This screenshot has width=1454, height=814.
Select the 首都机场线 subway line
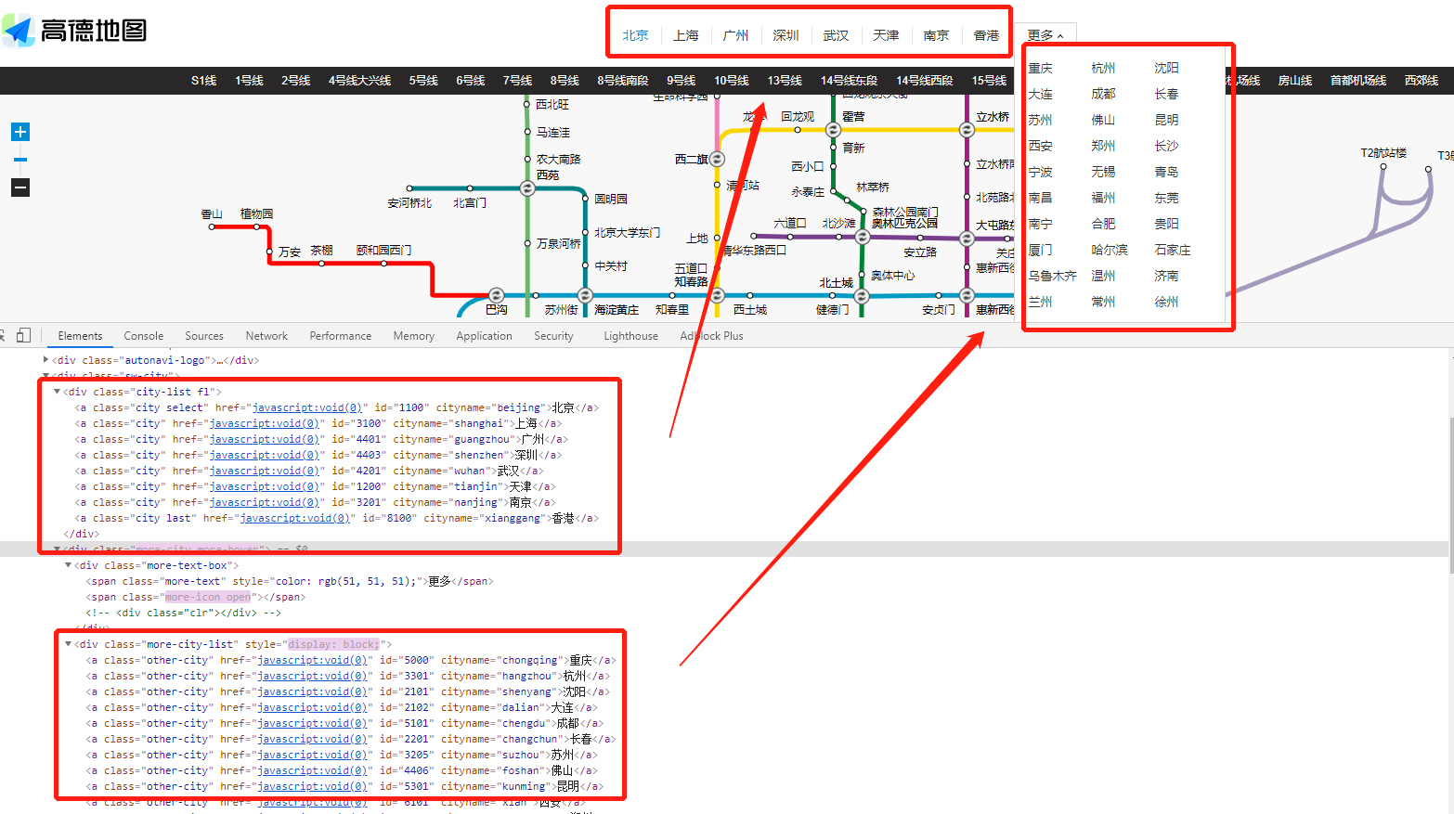(1358, 81)
